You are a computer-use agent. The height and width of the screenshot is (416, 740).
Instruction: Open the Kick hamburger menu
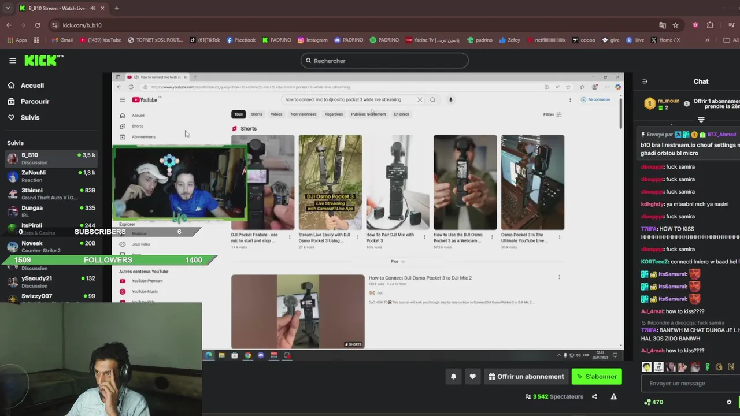pos(13,60)
